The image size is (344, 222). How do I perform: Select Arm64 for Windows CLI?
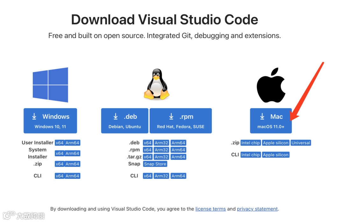click(72, 176)
